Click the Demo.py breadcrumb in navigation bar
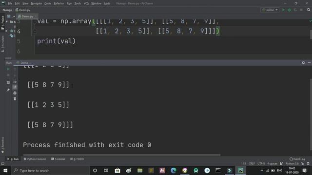This screenshot has width=312, height=175. [x=23, y=10]
